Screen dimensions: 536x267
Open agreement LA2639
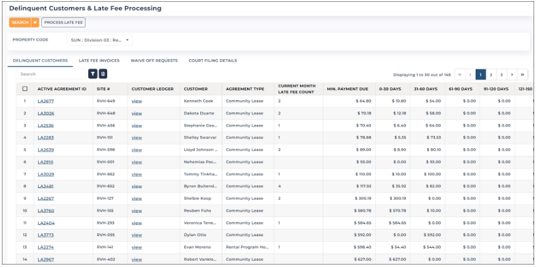point(46,150)
